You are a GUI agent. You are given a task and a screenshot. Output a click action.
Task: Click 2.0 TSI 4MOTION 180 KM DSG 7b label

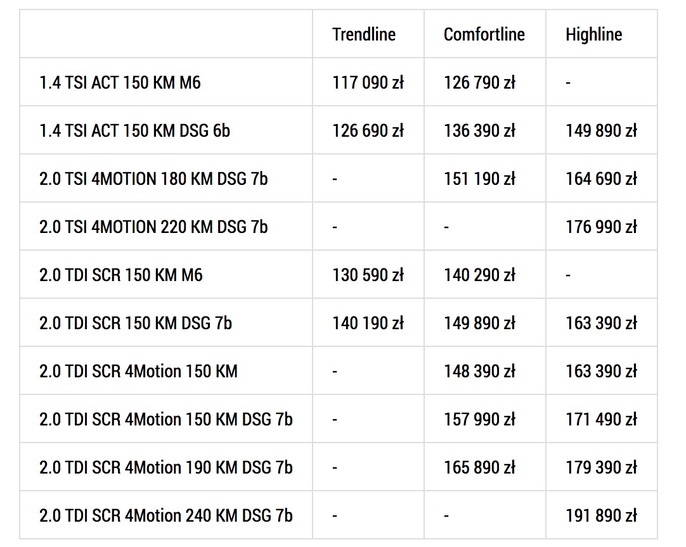coord(153,179)
